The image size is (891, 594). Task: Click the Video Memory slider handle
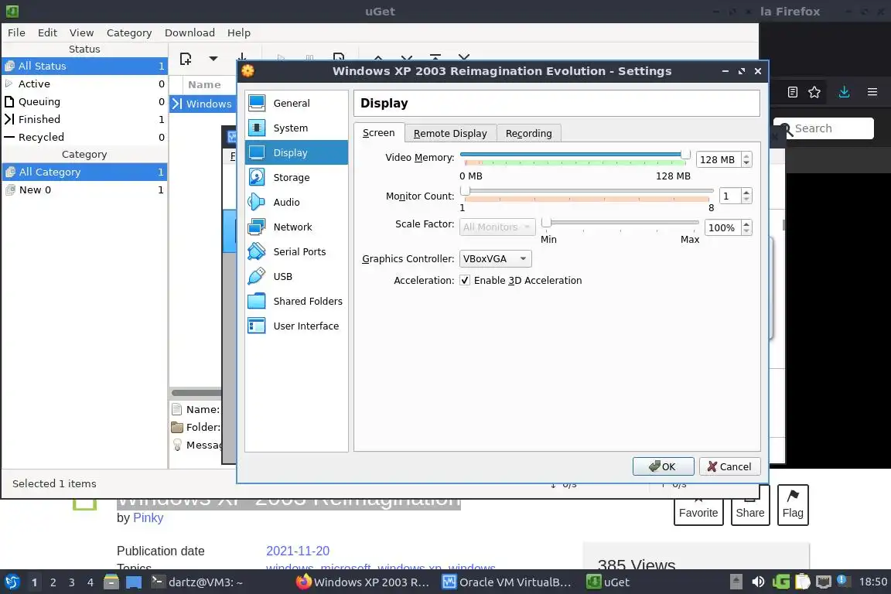(685, 155)
